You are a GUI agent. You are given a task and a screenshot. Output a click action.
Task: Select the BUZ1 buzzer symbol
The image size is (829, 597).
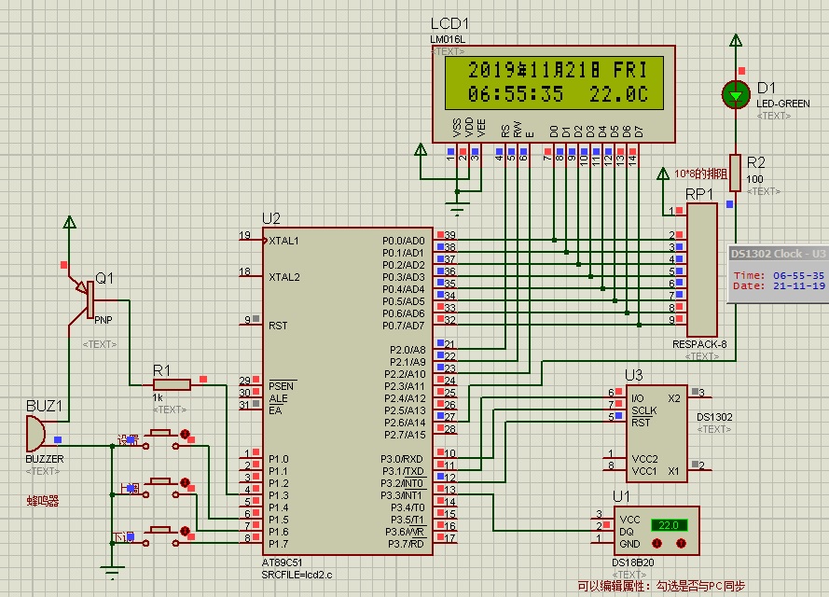click(x=35, y=434)
